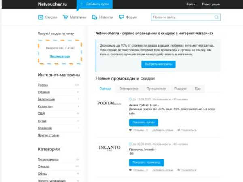Image resolution: width=243 pixels, height=182 pixels.
Task: Open Отзывы link under Incanto offer
Action: pyautogui.click(x=141, y=170)
